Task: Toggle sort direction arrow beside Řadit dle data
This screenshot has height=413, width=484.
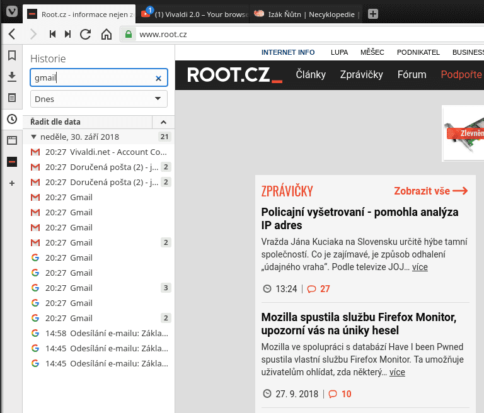Action: 163,122
